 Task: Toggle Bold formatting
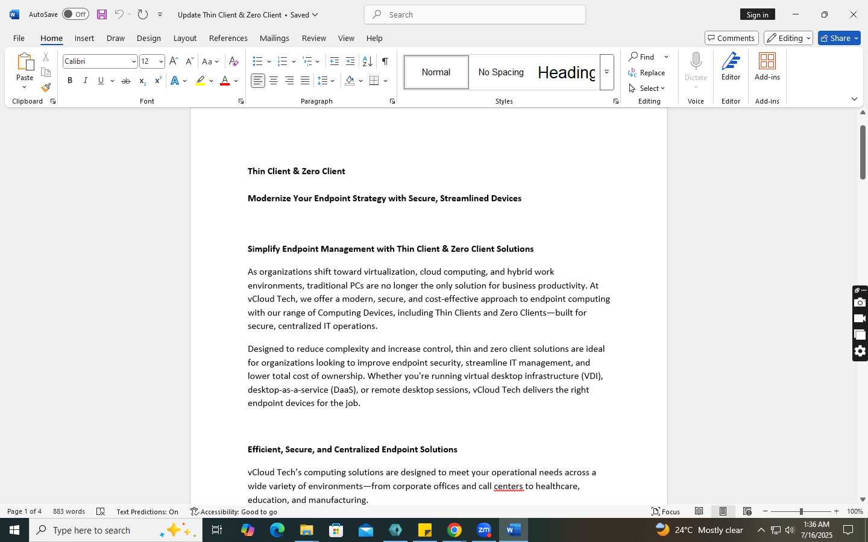click(70, 81)
